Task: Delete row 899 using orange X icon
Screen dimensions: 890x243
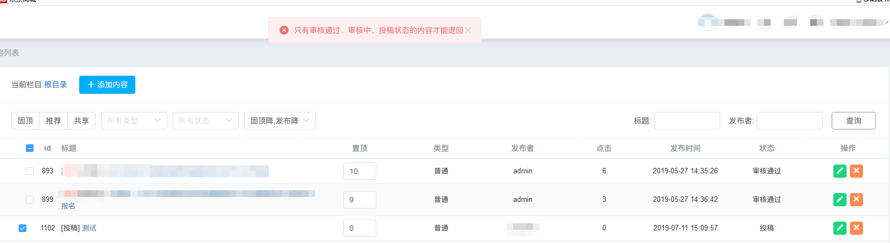Action: coord(856,200)
